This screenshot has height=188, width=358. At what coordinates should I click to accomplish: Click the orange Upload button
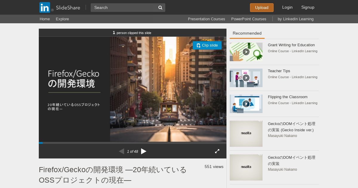click(262, 7)
